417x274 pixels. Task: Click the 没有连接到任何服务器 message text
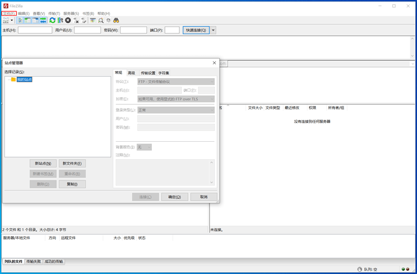(x=312, y=121)
